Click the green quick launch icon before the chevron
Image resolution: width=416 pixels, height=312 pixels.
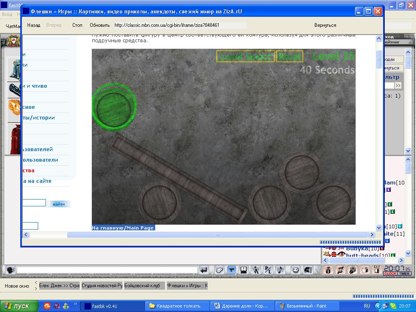coord(66,306)
